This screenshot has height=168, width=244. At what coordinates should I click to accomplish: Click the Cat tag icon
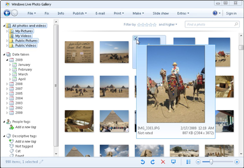pyautogui.click(x=12, y=151)
